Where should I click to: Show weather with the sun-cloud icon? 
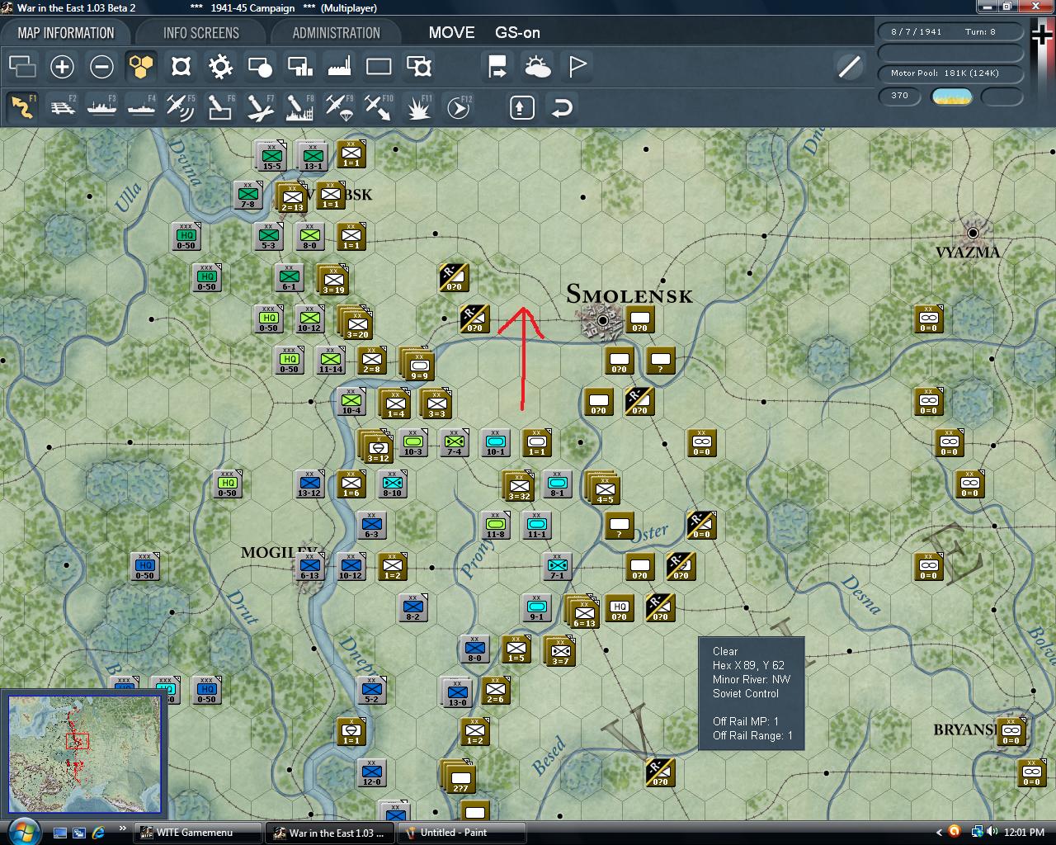pos(537,67)
